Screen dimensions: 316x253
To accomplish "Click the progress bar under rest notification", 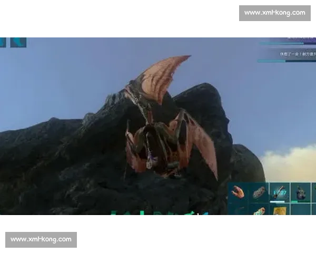I will pyautogui.click(x=287, y=61).
